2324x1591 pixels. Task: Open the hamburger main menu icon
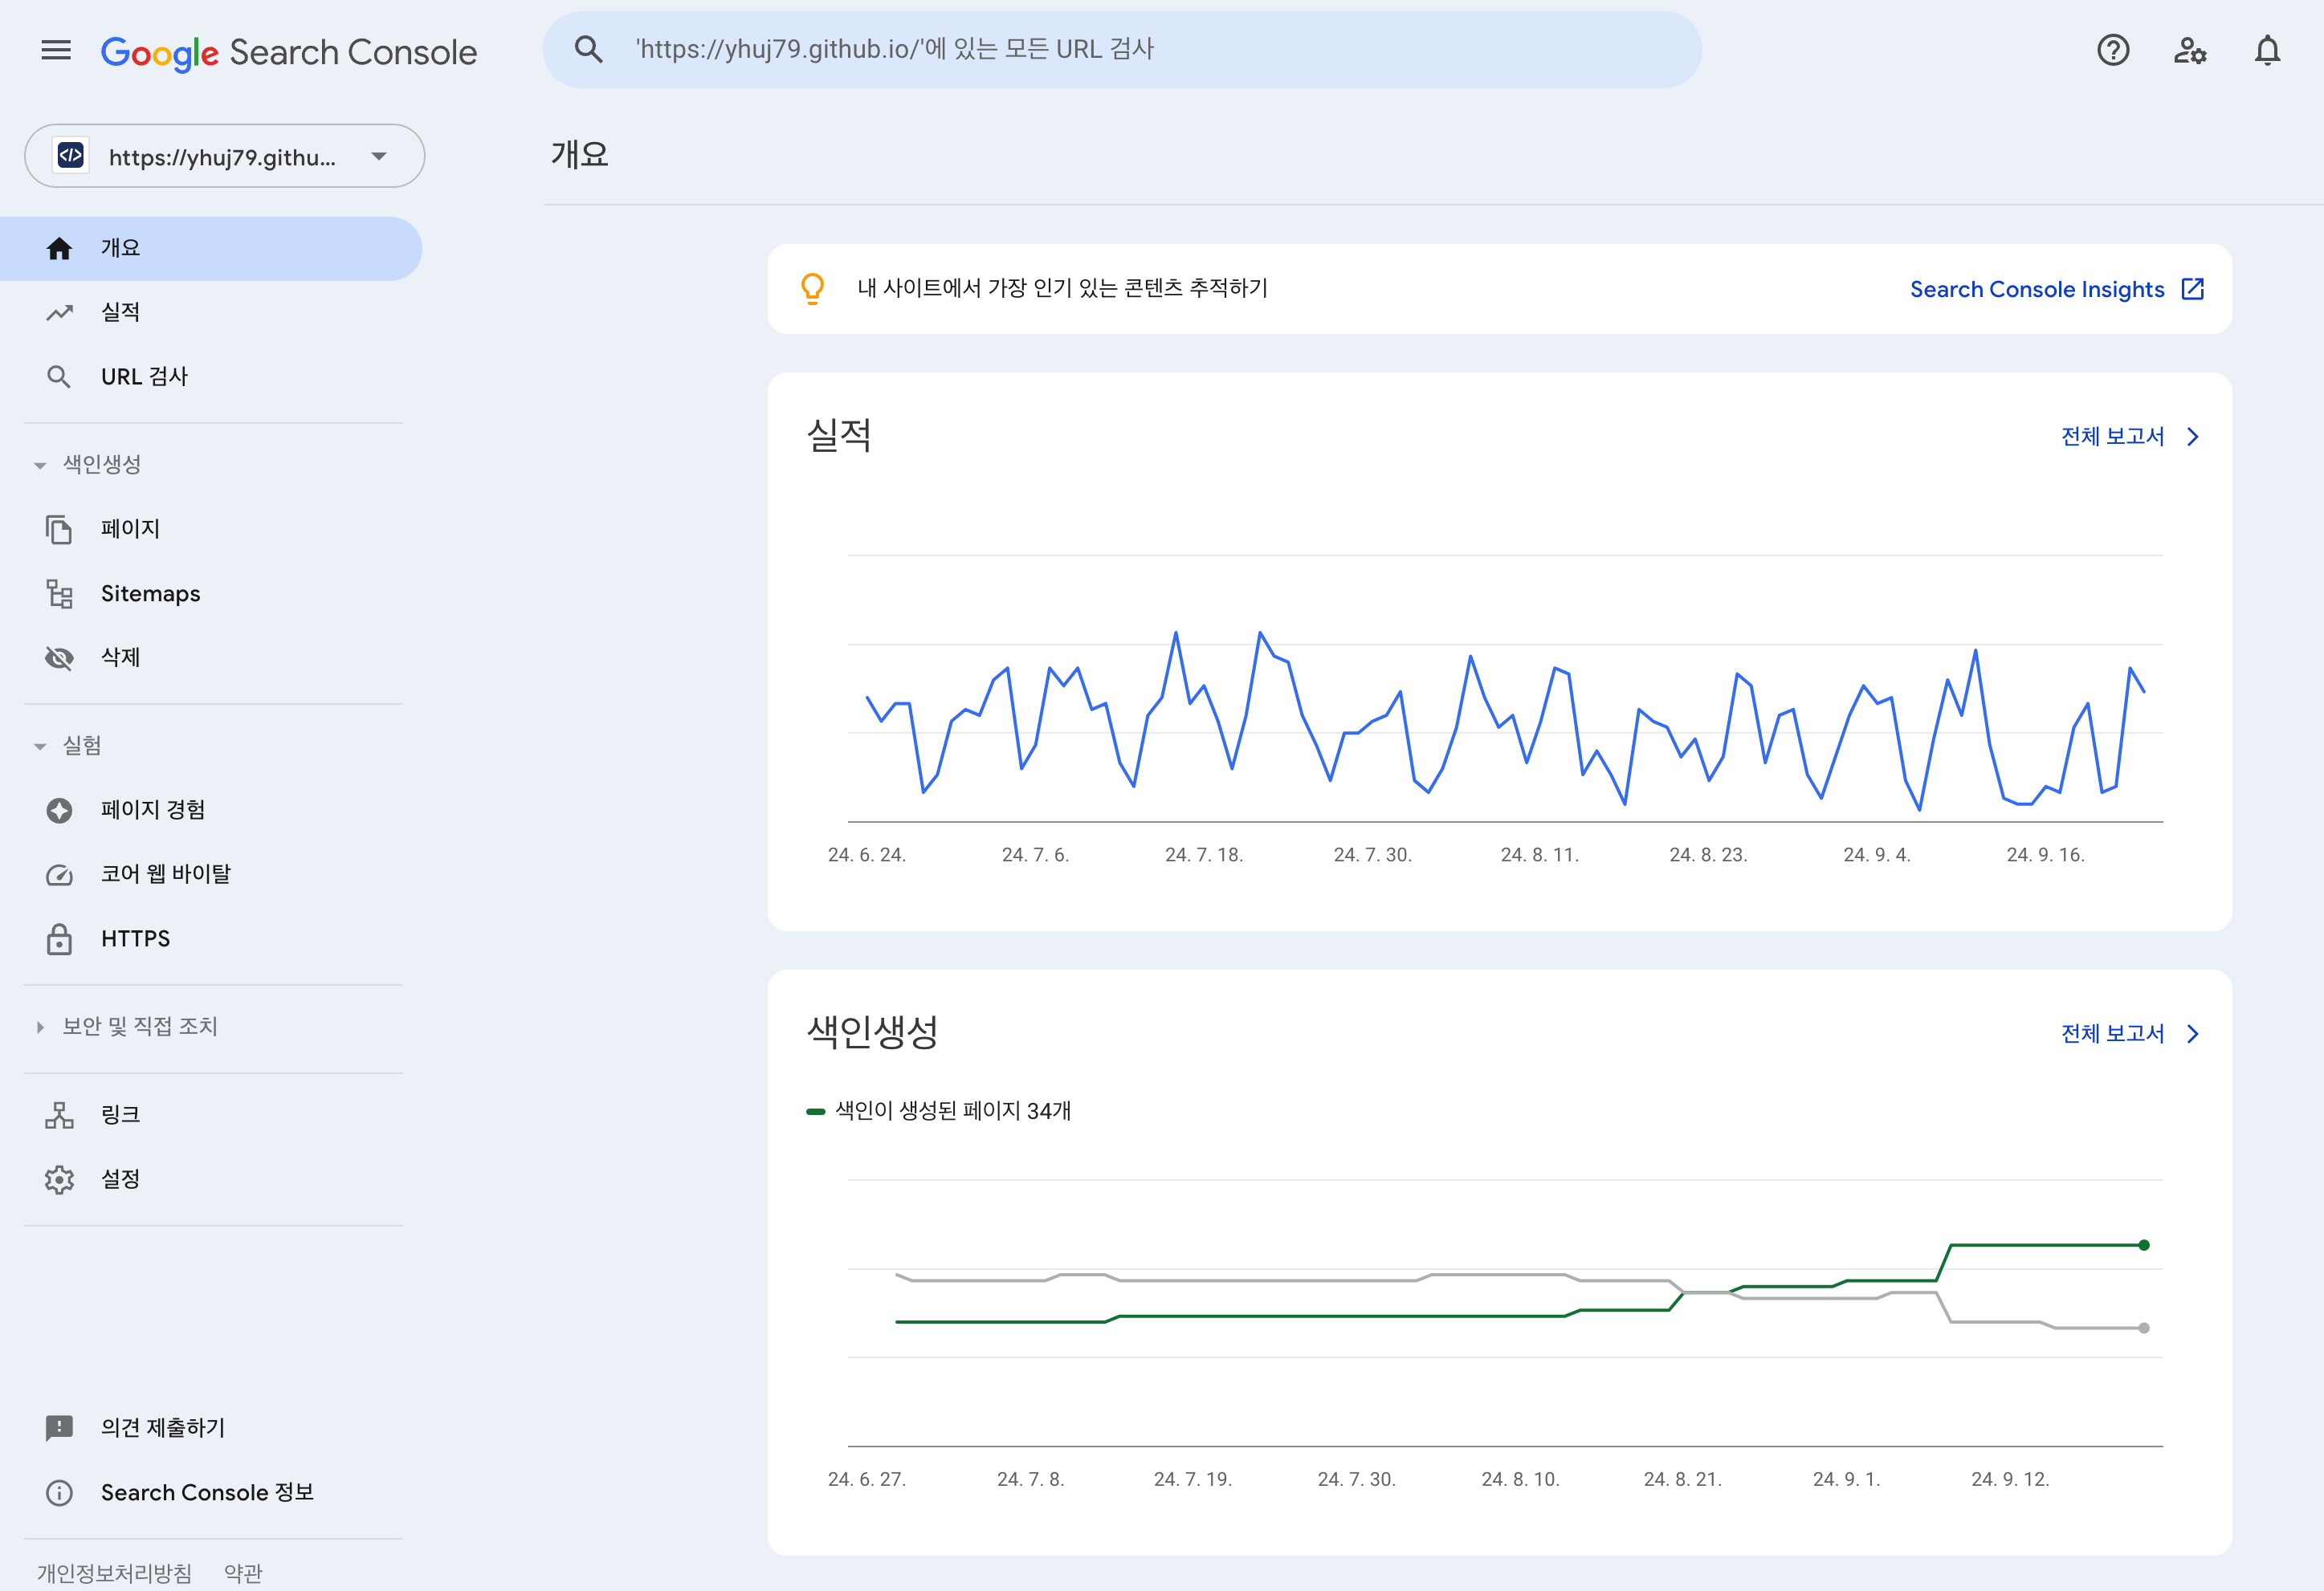click(56, 50)
